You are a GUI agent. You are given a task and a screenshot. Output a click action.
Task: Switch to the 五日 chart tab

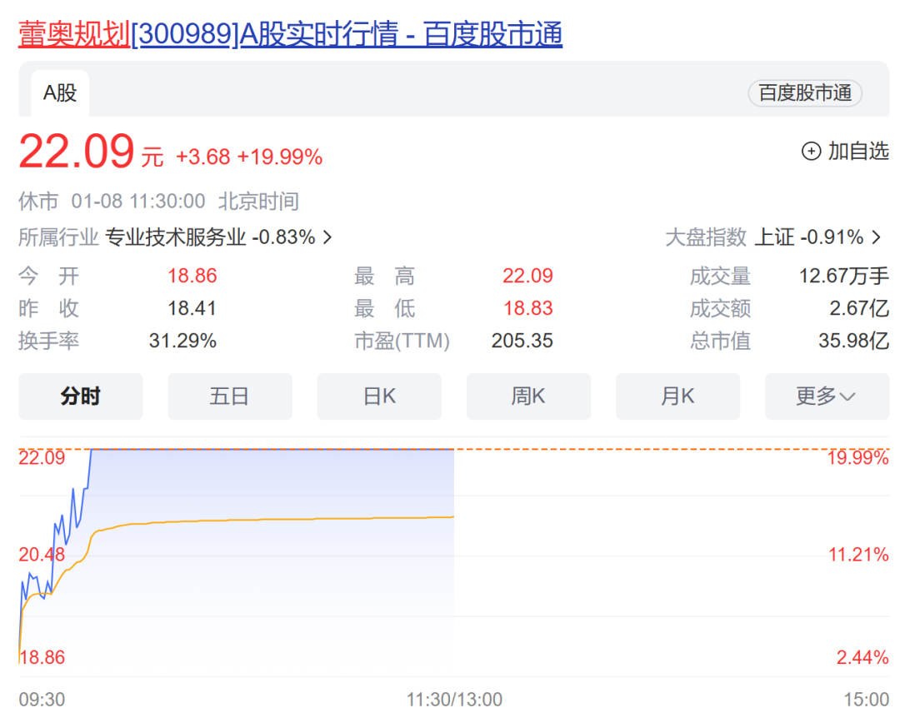230,396
